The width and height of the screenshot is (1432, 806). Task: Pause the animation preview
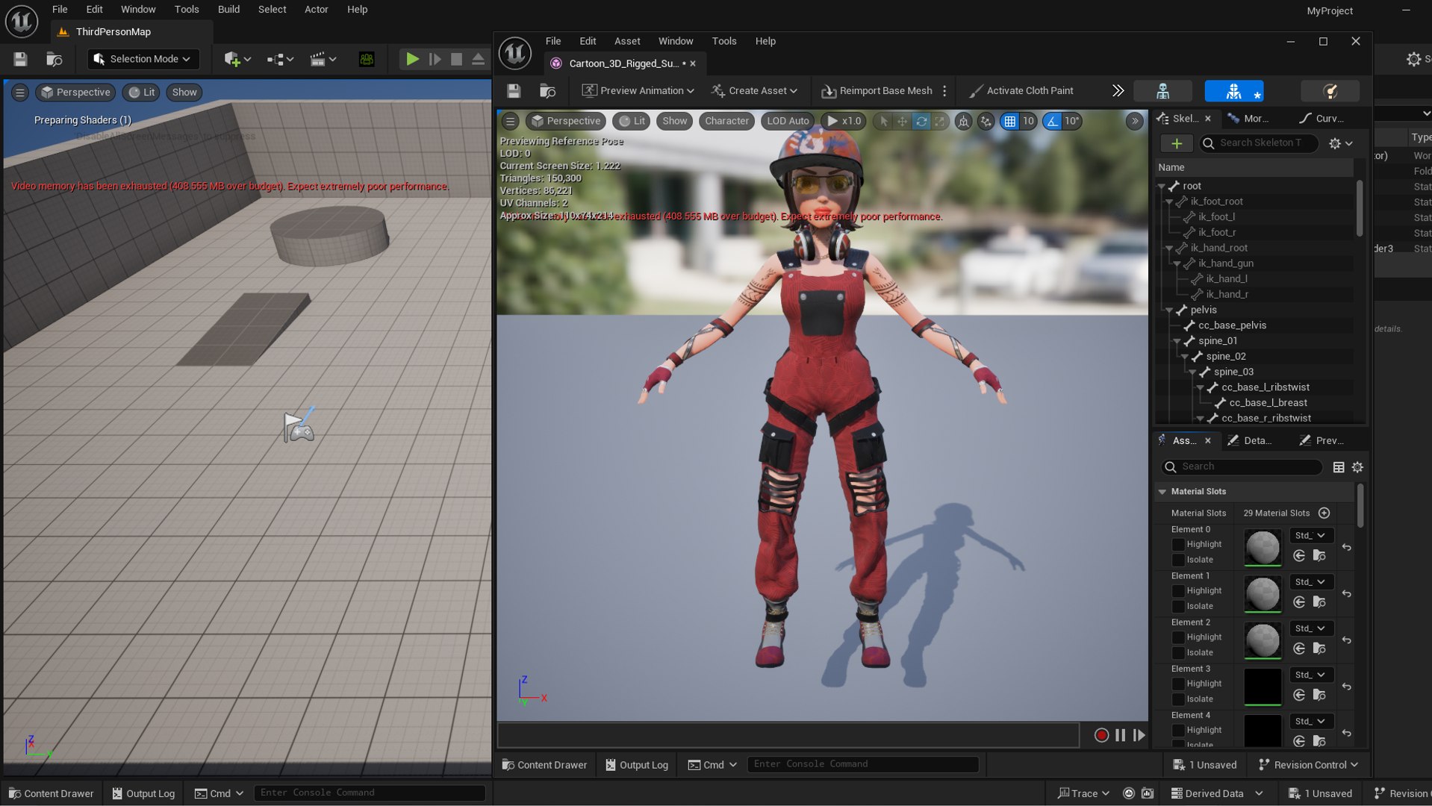pyautogui.click(x=1120, y=735)
